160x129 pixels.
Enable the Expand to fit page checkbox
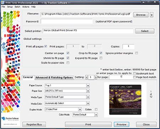(101, 58)
